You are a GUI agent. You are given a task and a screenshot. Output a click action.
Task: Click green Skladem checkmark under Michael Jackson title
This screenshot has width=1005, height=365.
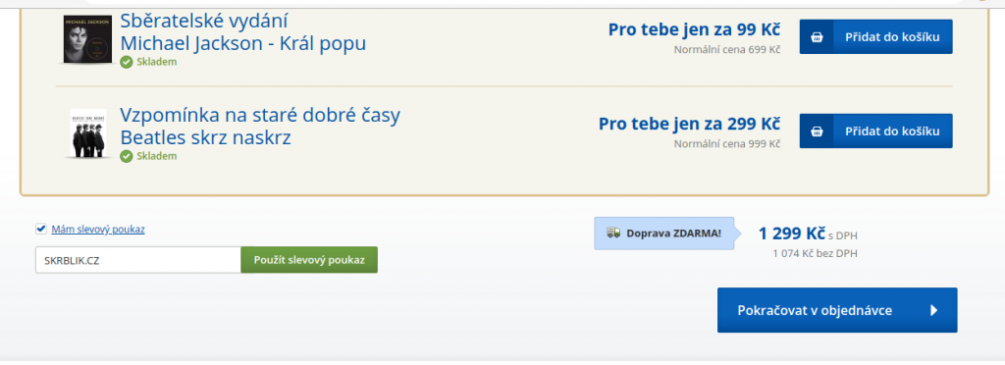point(127,62)
